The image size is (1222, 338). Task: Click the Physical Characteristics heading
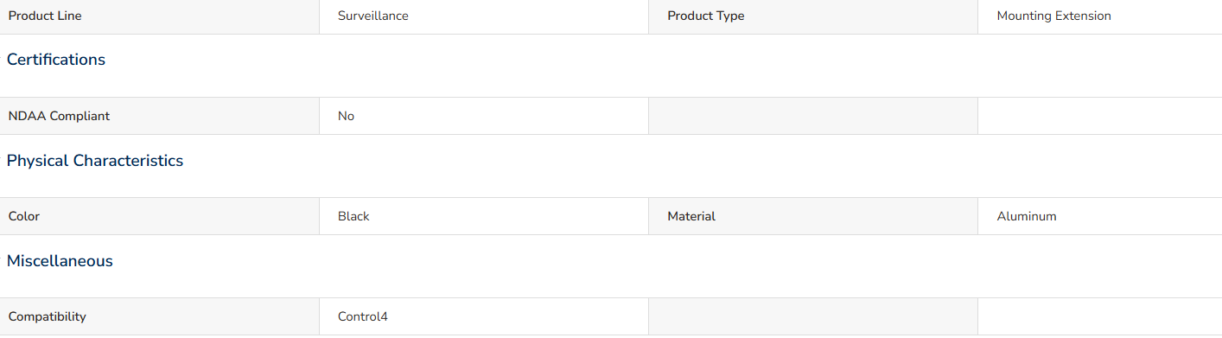[95, 161]
